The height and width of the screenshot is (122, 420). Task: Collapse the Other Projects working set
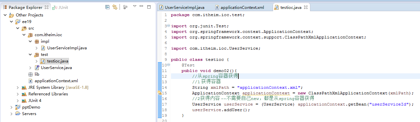5,15
